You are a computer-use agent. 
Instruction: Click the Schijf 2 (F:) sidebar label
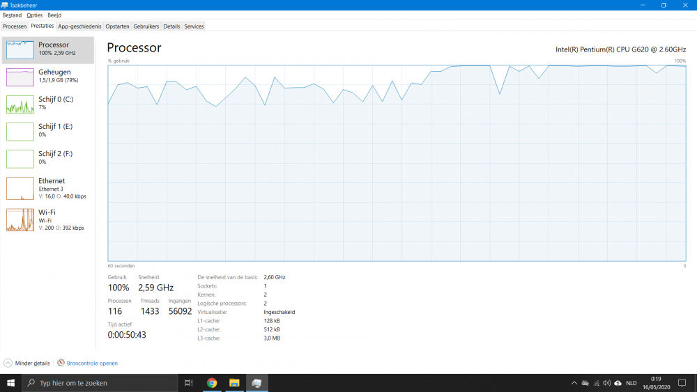(x=55, y=154)
